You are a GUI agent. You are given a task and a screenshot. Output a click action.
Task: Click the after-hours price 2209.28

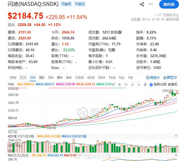click(x=24, y=25)
